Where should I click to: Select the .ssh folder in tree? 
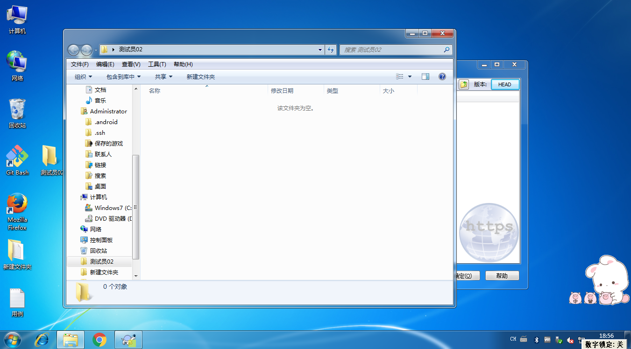pyautogui.click(x=95, y=133)
